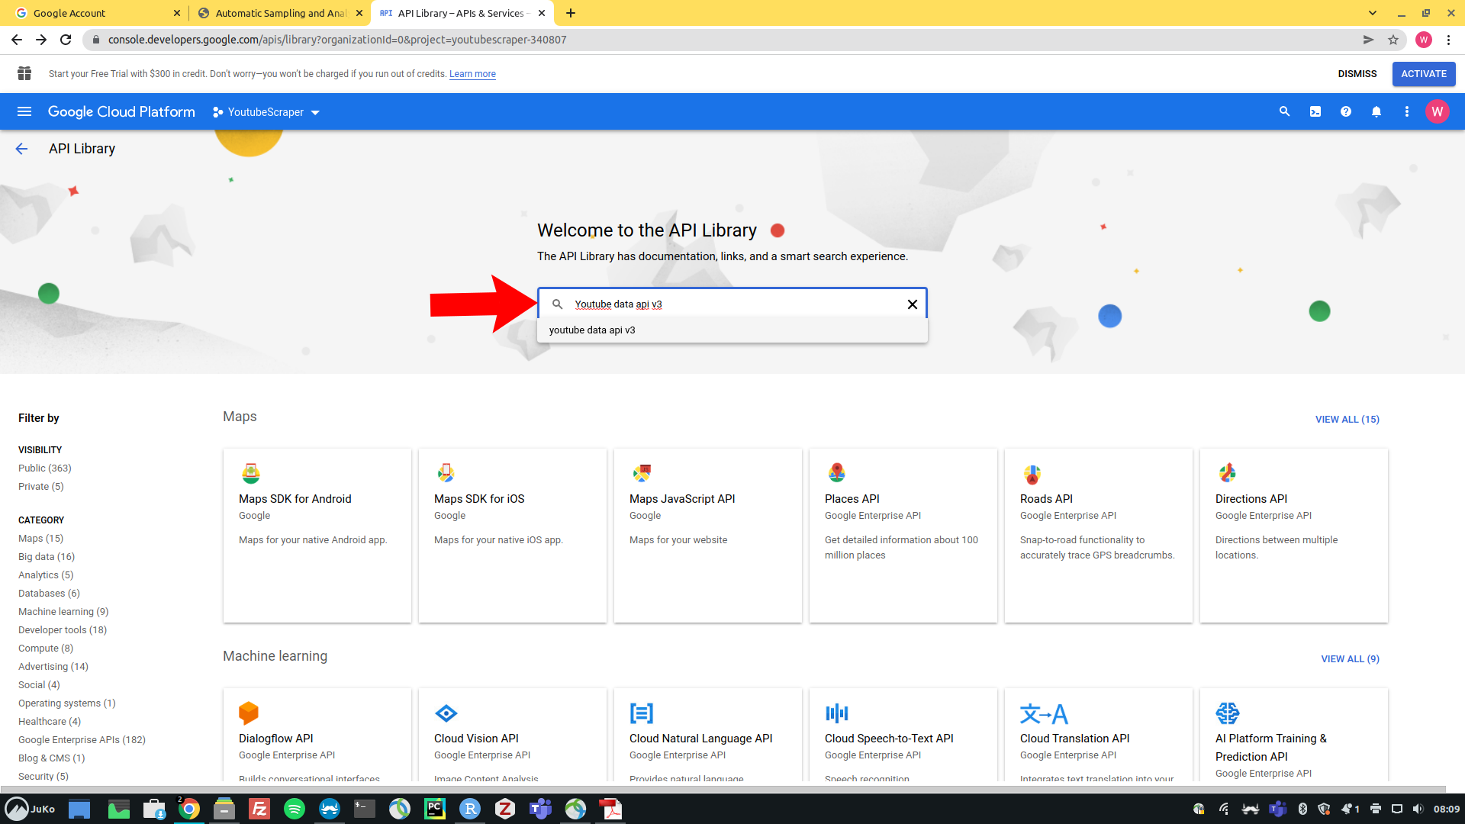
Task: Select the 'youtube data api v3' suggestion
Action: pyautogui.click(x=592, y=330)
